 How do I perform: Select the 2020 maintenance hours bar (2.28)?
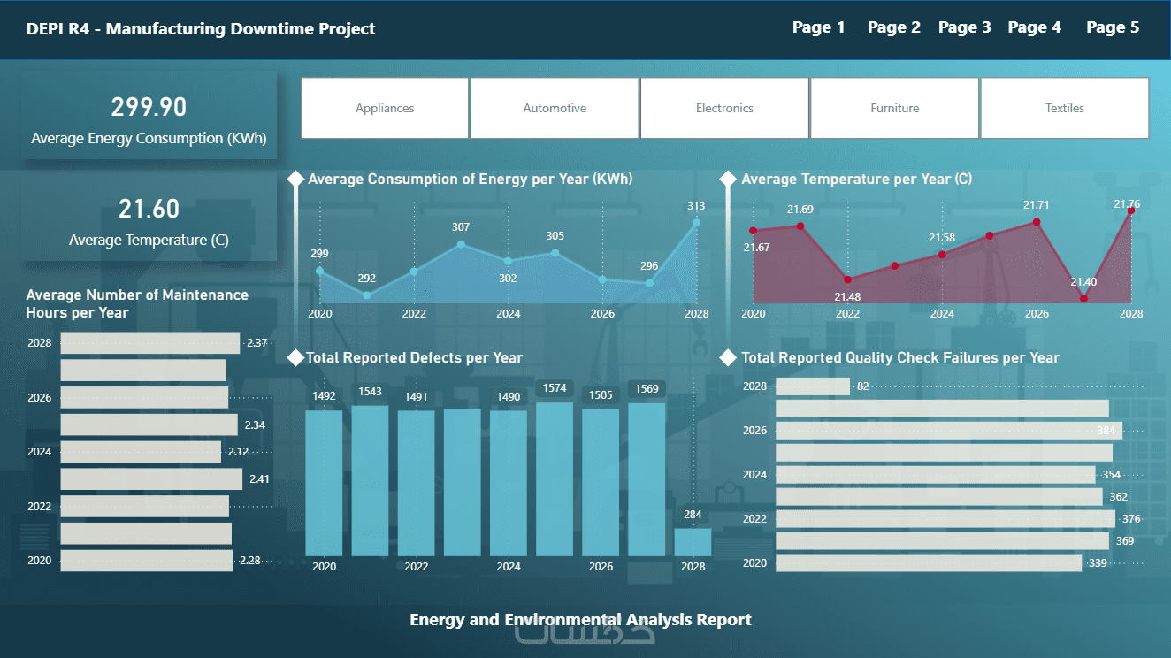pos(147,561)
